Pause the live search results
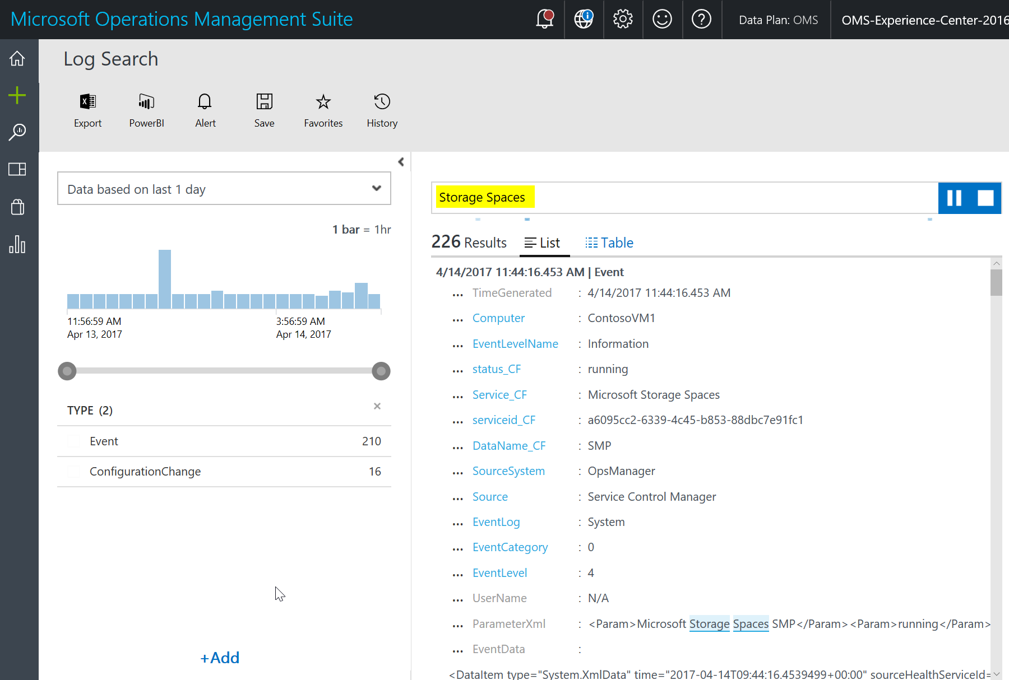 [954, 198]
